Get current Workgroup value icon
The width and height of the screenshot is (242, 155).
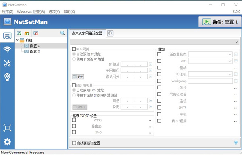[x=236, y=81]
